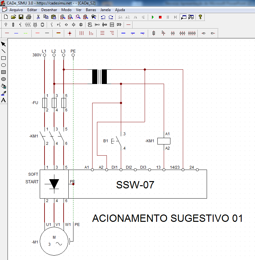
Task: Open the document icon left of Arquivo
Action: [4, 10]
